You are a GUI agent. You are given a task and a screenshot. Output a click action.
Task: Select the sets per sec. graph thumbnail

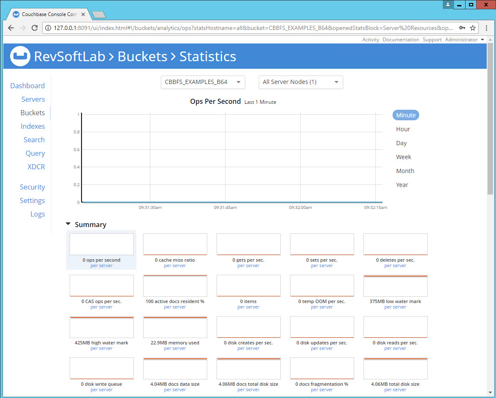(x=322, y=244)
